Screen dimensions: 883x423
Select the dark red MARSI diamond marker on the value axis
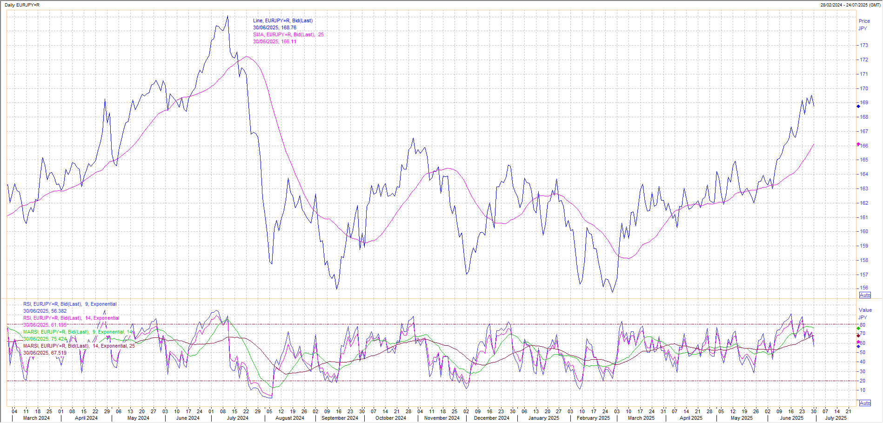coord(858,336)
